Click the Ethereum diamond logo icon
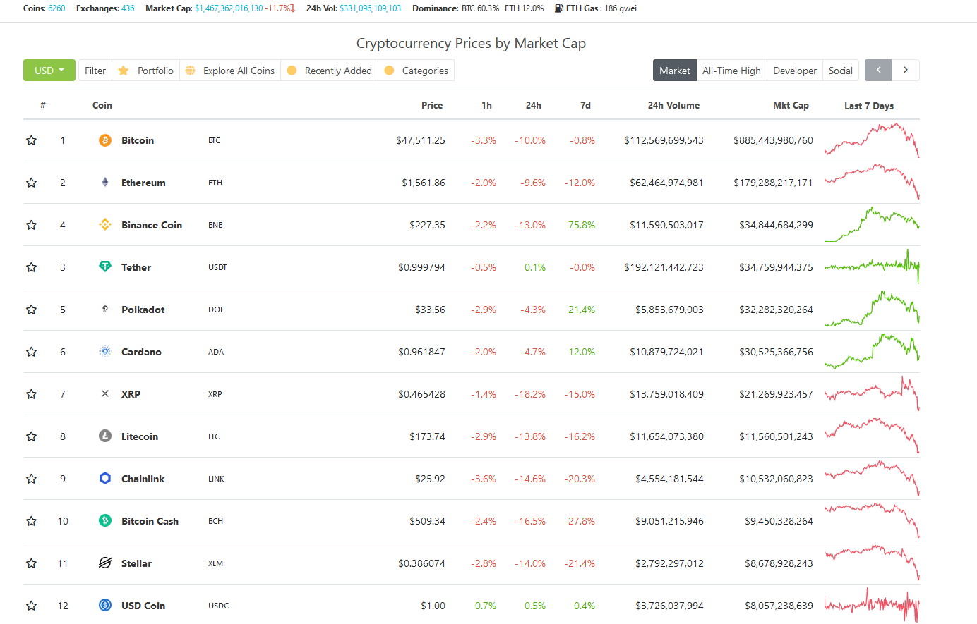This screenshot has width=977, height=624. pos(105,183)
